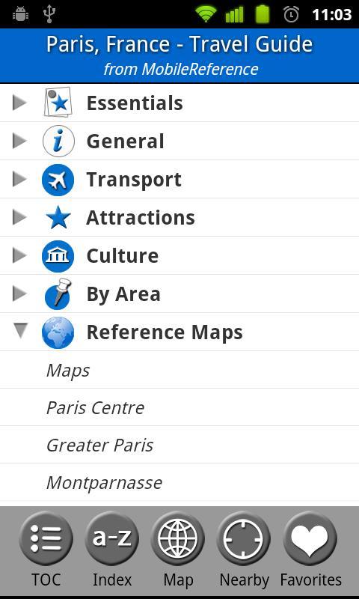Tap the Culture museum icon
The height and width of the screenshot is (599, 359).
58,256
